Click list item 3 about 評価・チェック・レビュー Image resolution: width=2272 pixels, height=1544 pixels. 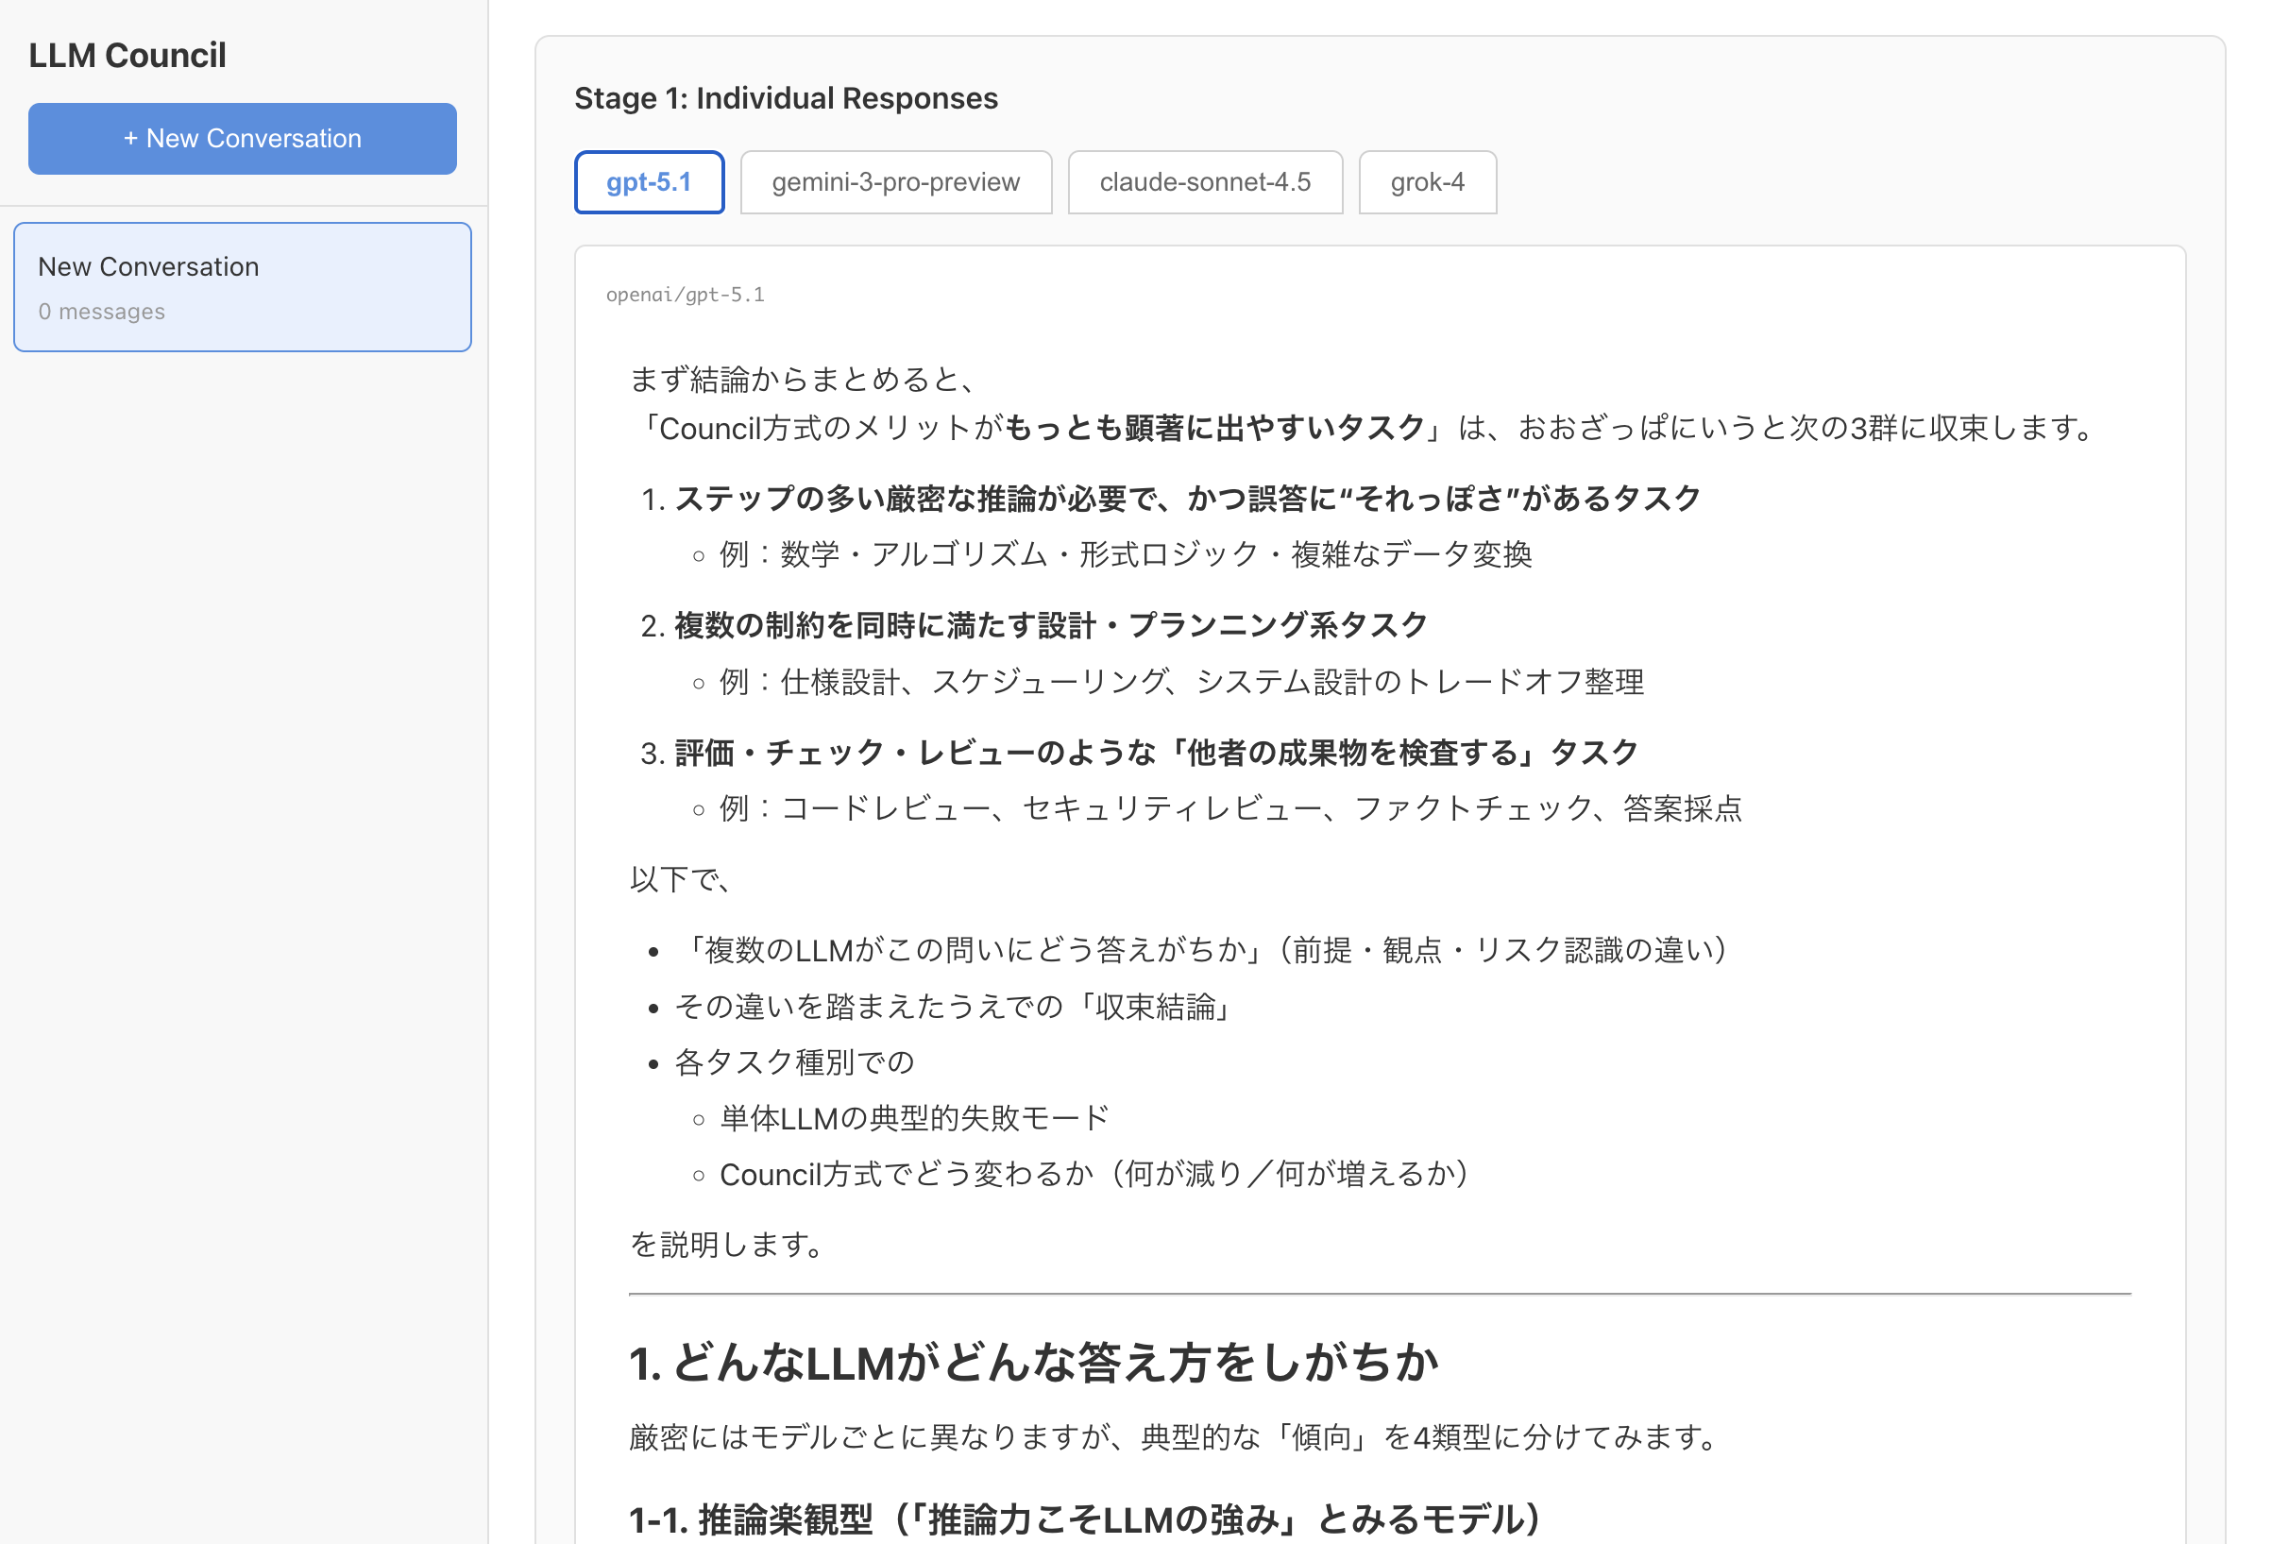tap(1155, 752)
